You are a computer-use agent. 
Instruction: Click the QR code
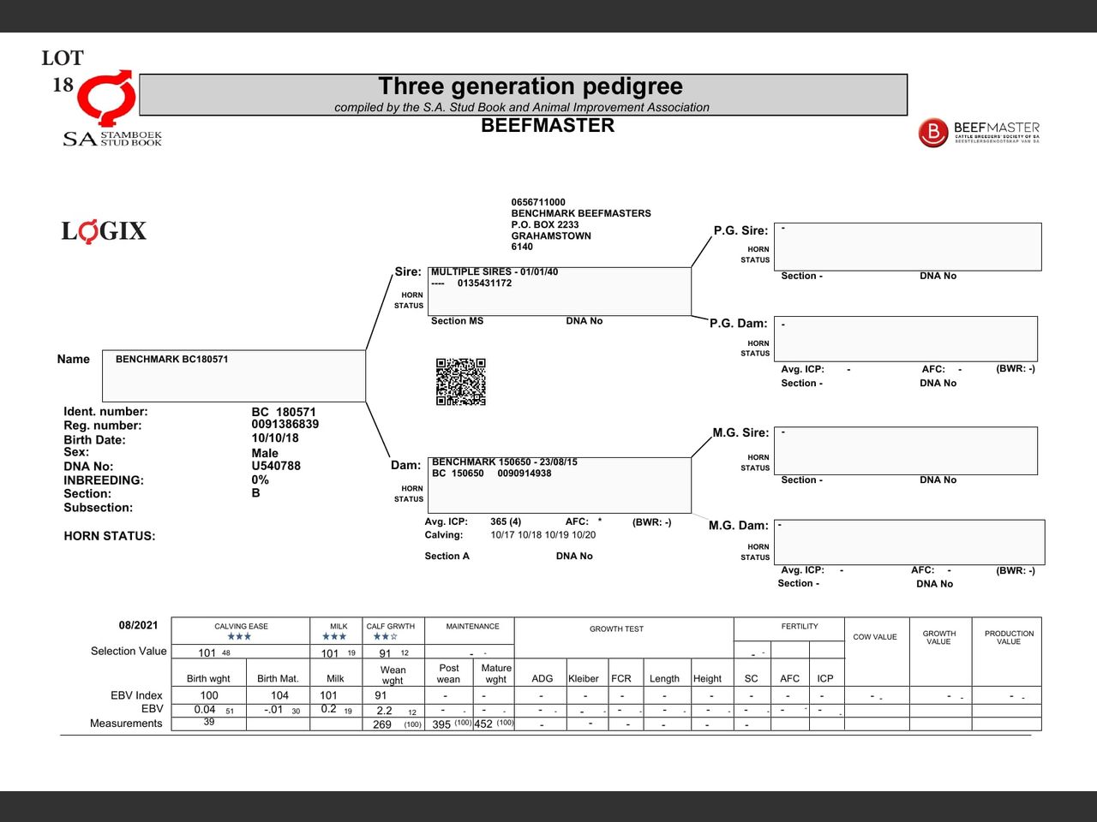460,382
